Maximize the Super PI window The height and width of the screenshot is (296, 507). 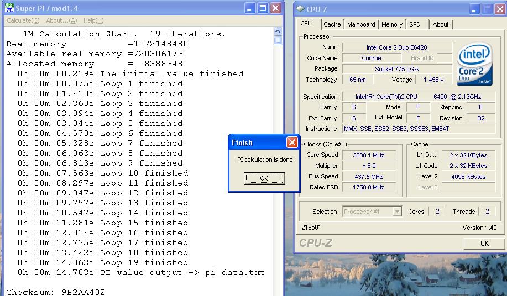(x=263, y=8)
